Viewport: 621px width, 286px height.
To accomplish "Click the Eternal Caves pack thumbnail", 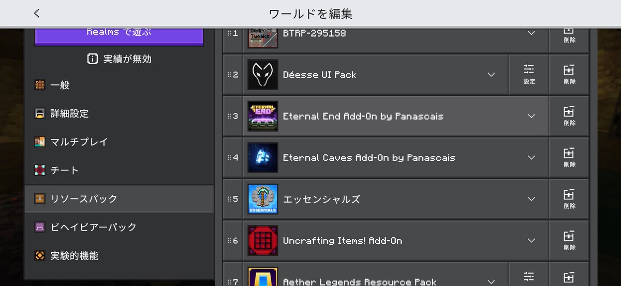I will 263,158.
